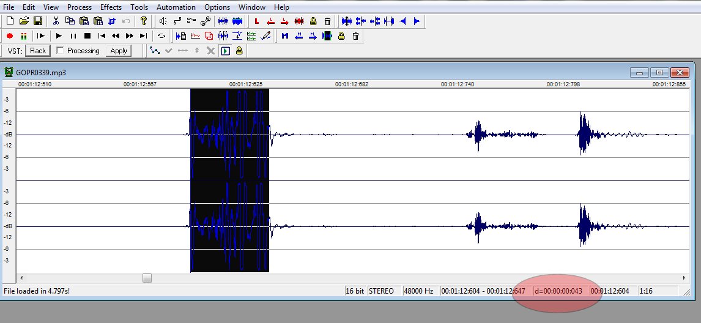Viewport: 701px width, 323px height.
Task: Enable the VST Processing checkbox
Action: click(x=60, y=51)
